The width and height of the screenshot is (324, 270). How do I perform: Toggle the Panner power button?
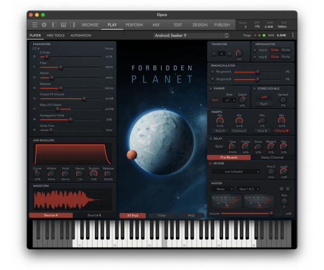click(x=211, y=89)
